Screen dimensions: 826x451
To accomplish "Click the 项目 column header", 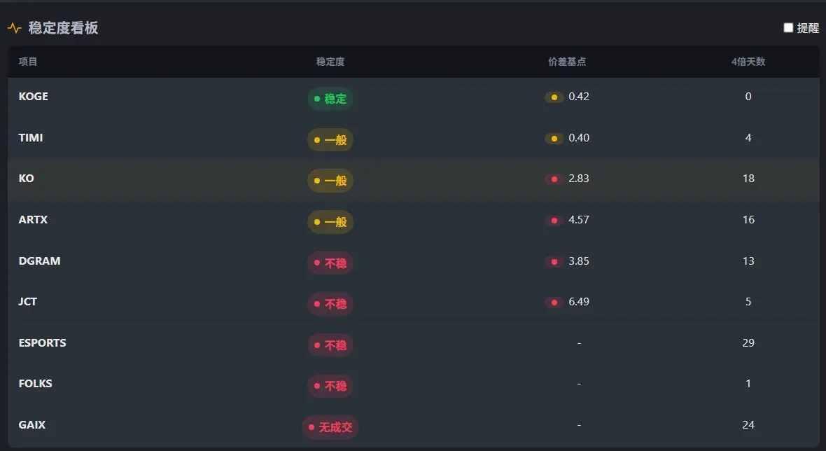I will click(x=28, y=62).
